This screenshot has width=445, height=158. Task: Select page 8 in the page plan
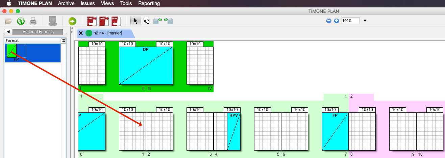coord(362,131)
